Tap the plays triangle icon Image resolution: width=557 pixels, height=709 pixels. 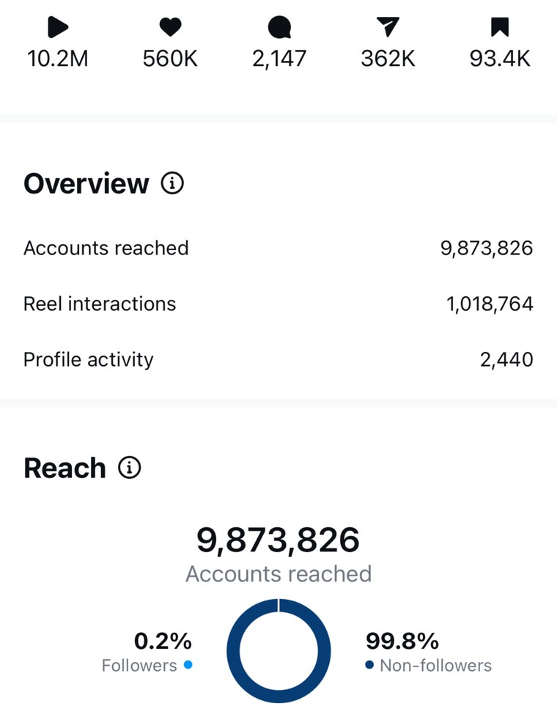(58, 26)
